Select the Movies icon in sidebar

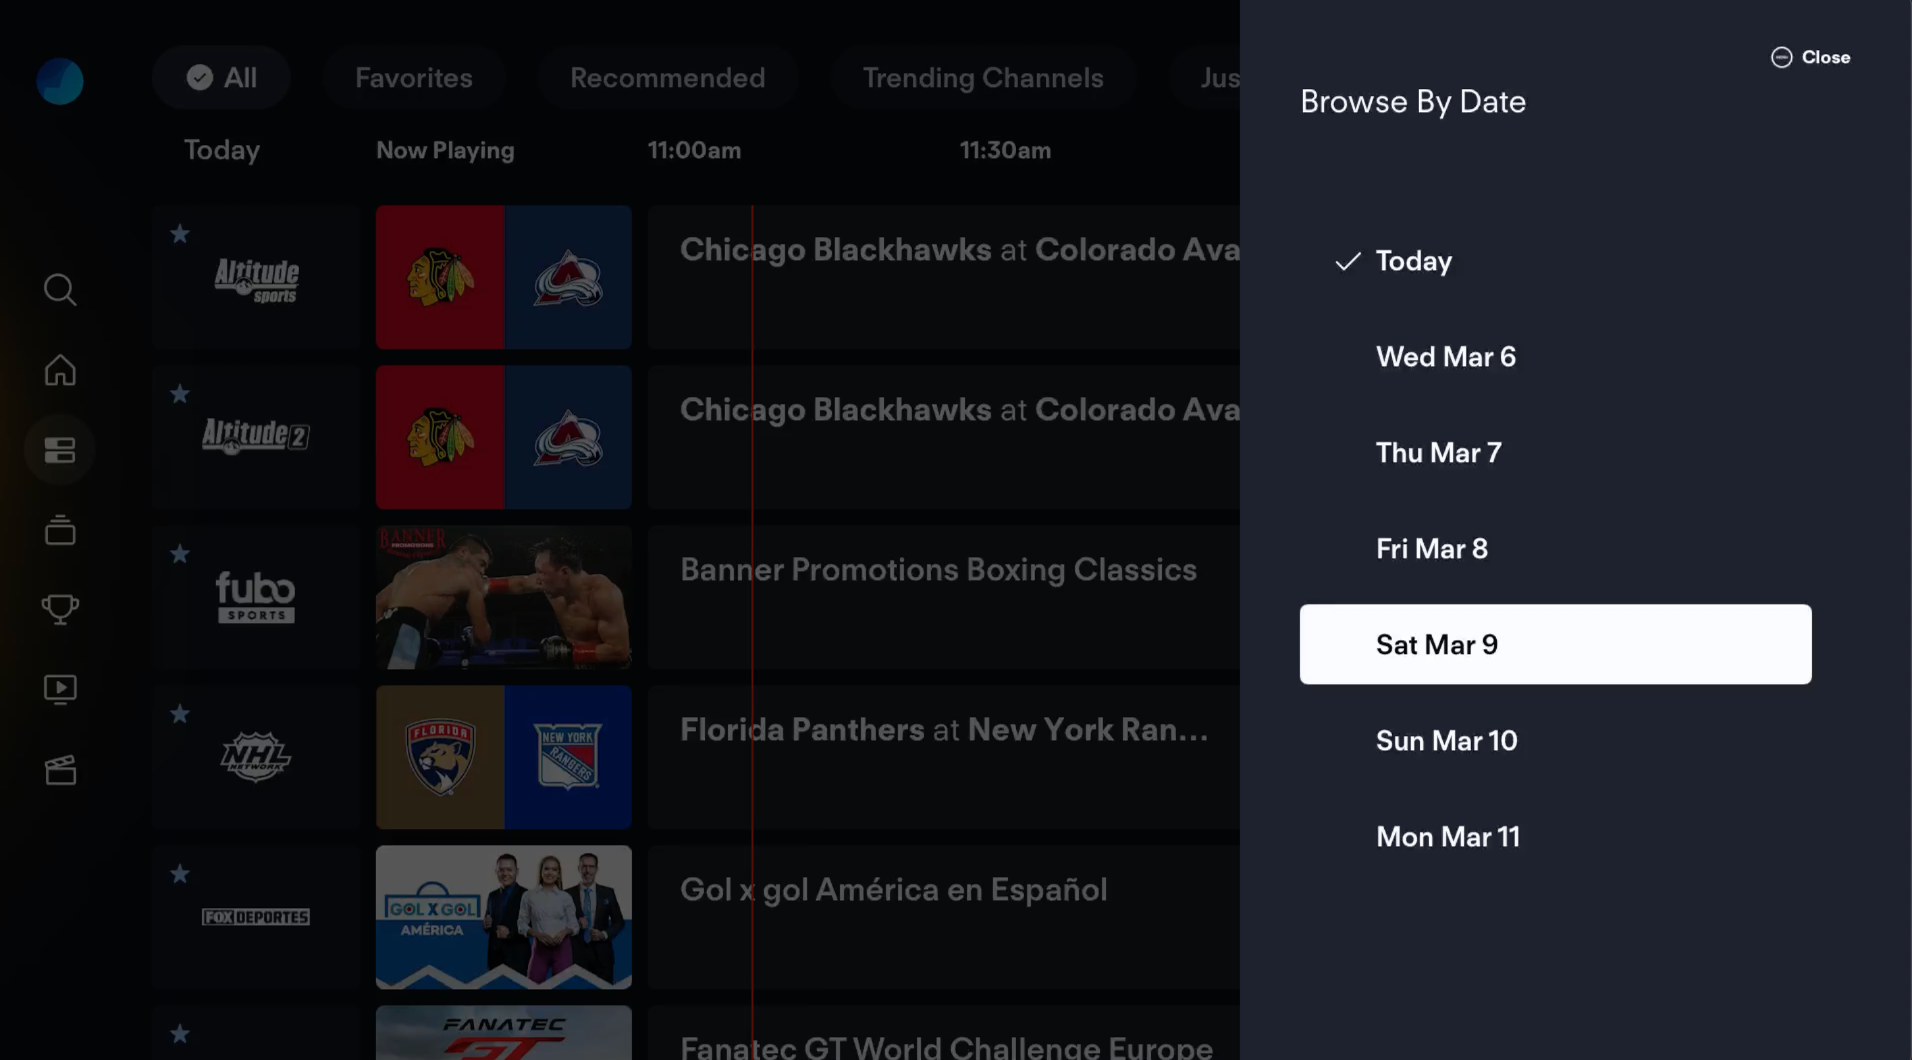click(x=60, y=769)
